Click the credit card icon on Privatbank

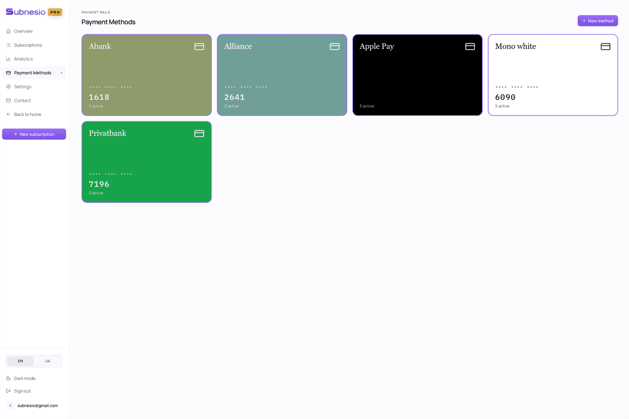point(199,133)
